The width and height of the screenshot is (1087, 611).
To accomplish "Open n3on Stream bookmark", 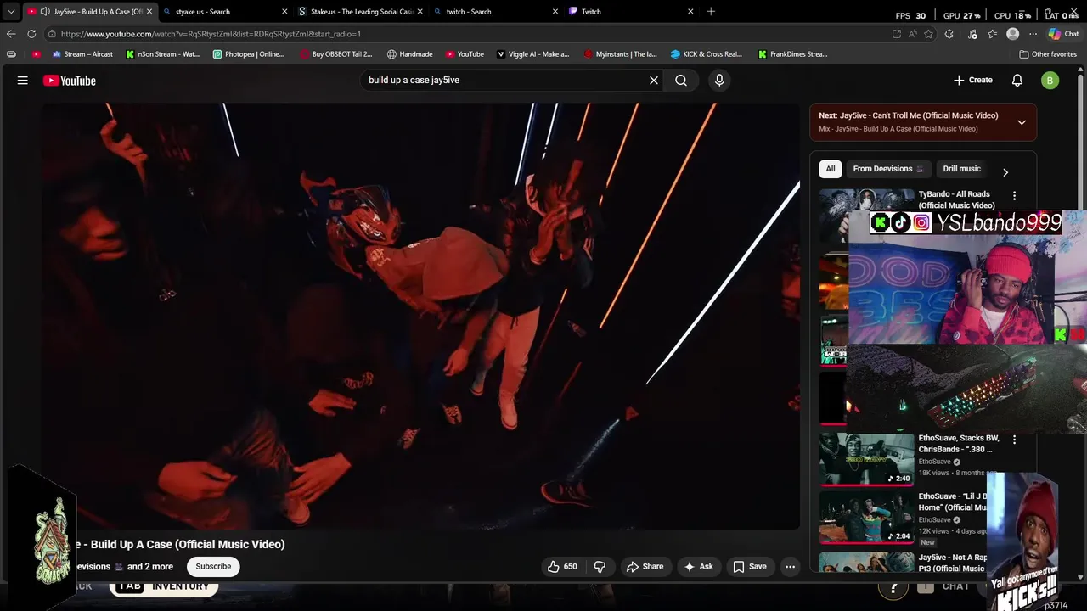I will (162, 54).
